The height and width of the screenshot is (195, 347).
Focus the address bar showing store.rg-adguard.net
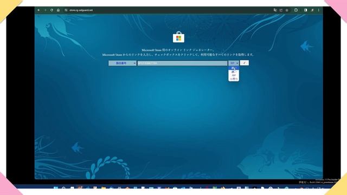coord(81,10)
